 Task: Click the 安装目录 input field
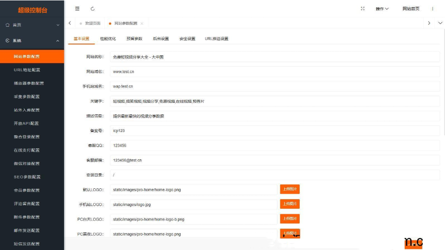pyautogui.click(x=275, y=175)
